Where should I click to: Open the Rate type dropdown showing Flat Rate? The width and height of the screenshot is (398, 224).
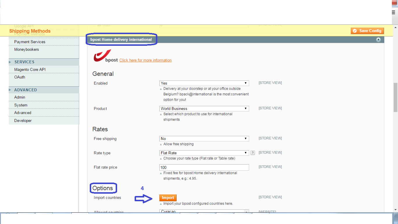pos(204,153)
